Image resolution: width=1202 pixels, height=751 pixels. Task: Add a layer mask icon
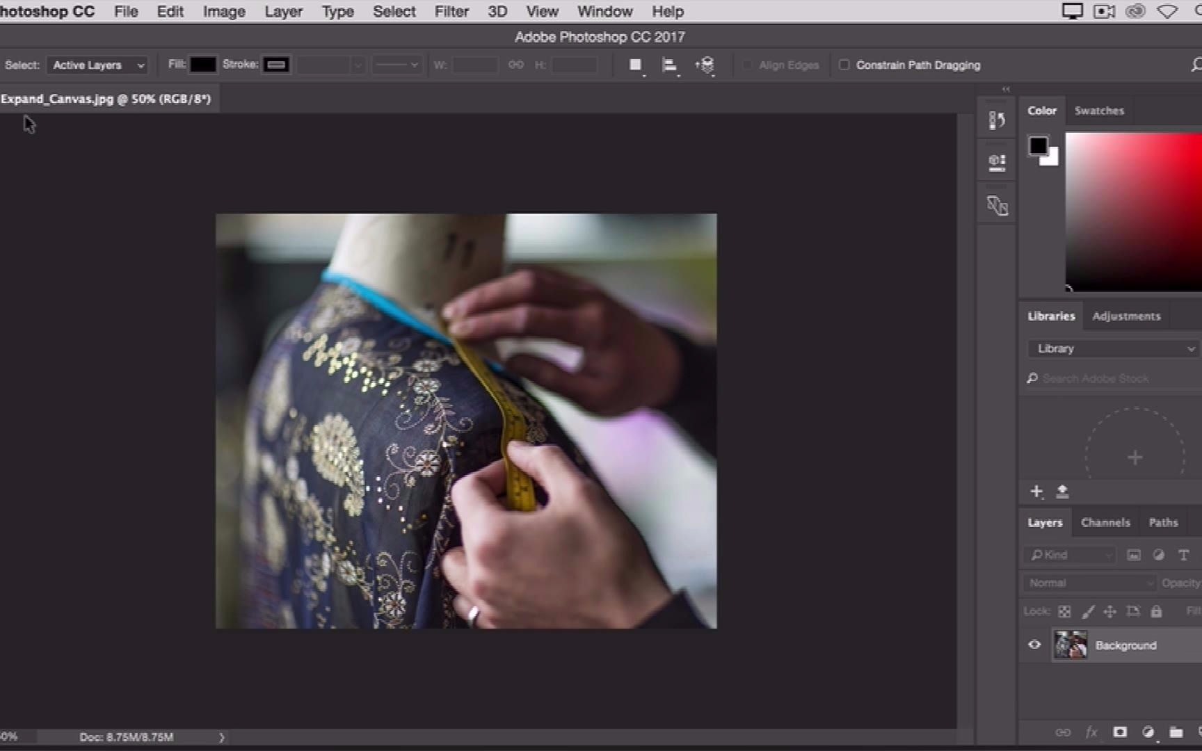click(1120, 732)
